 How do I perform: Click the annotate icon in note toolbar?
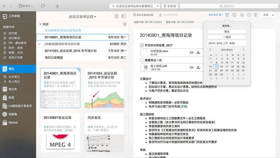[242, 15]
